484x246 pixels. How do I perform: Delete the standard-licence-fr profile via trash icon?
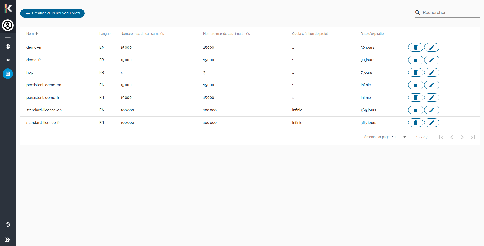[416, 123]
